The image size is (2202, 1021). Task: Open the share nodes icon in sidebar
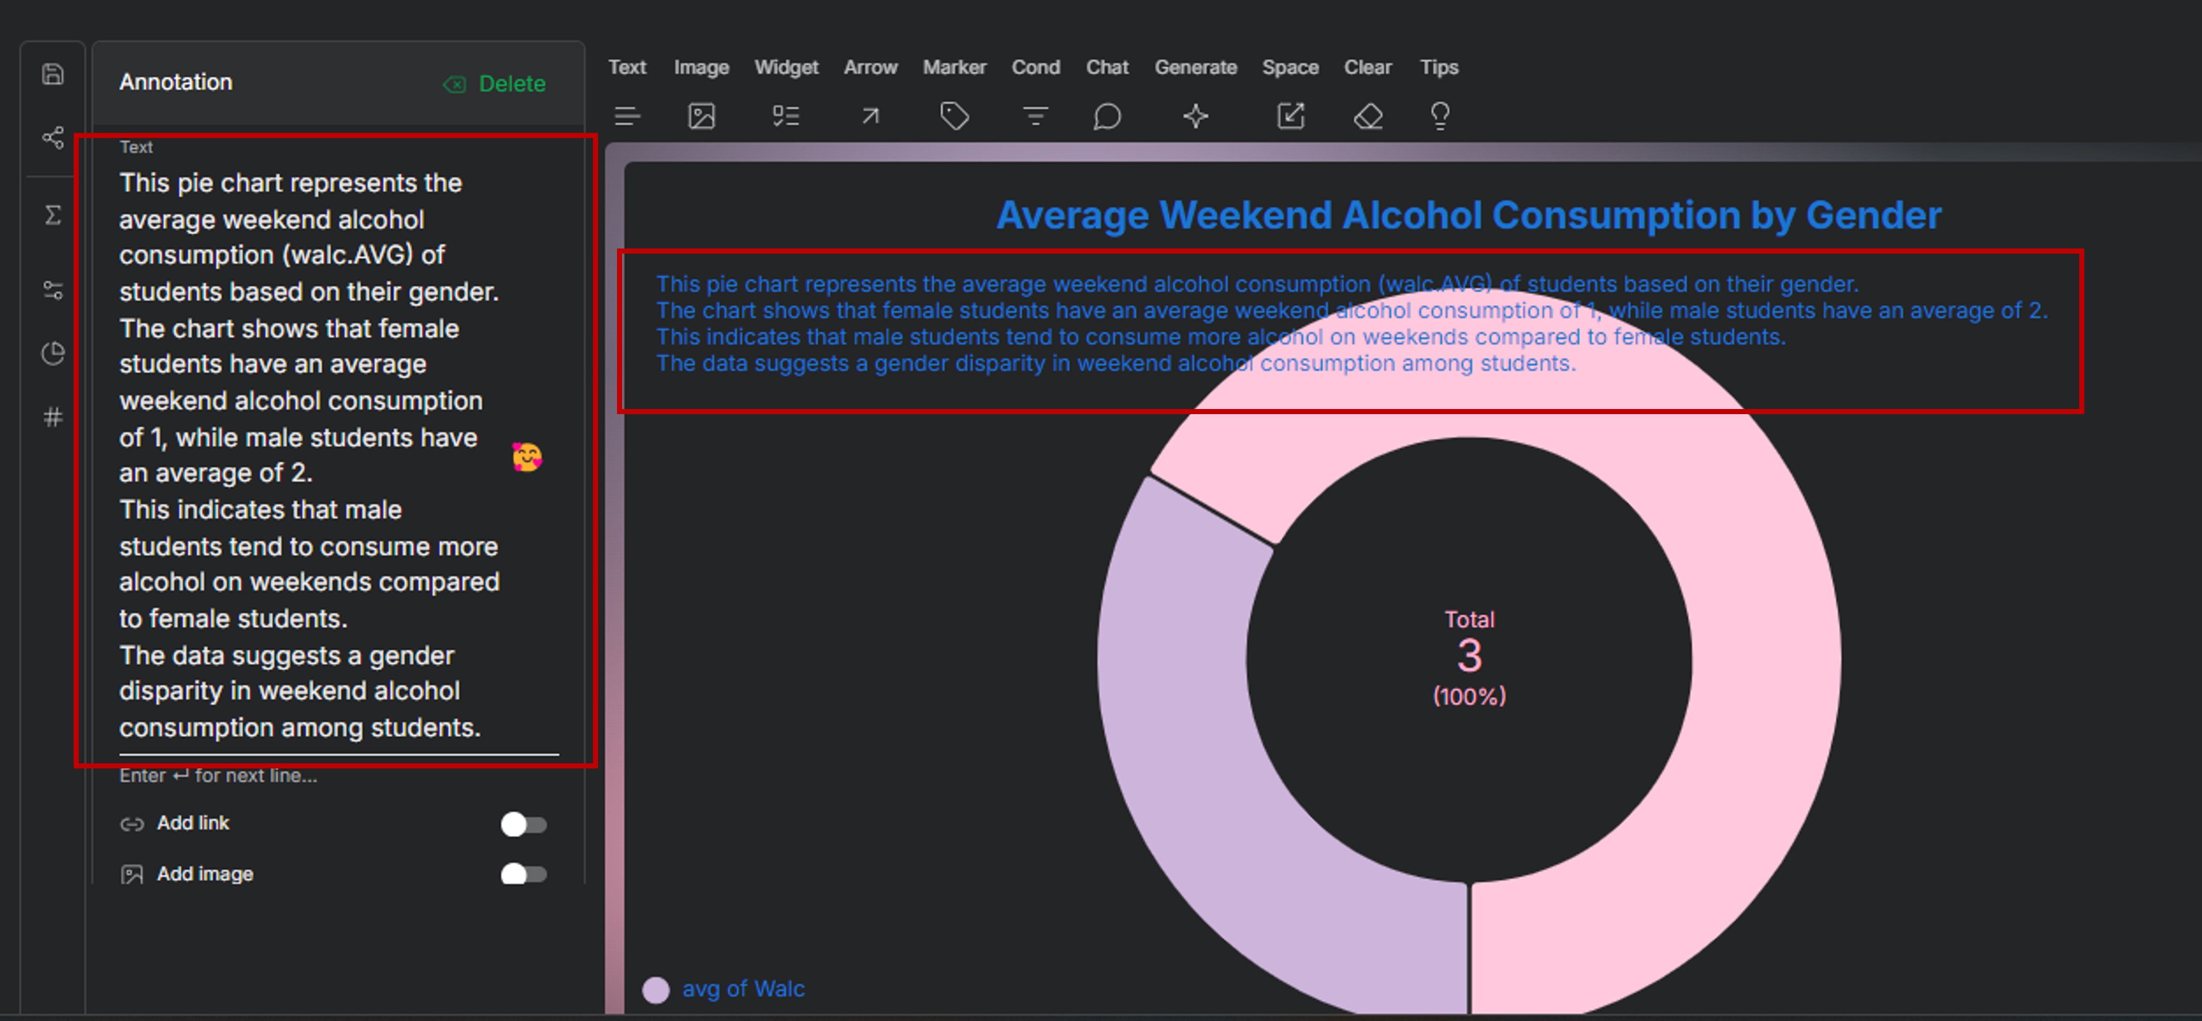pyautogui.click(x=53, y=138)
